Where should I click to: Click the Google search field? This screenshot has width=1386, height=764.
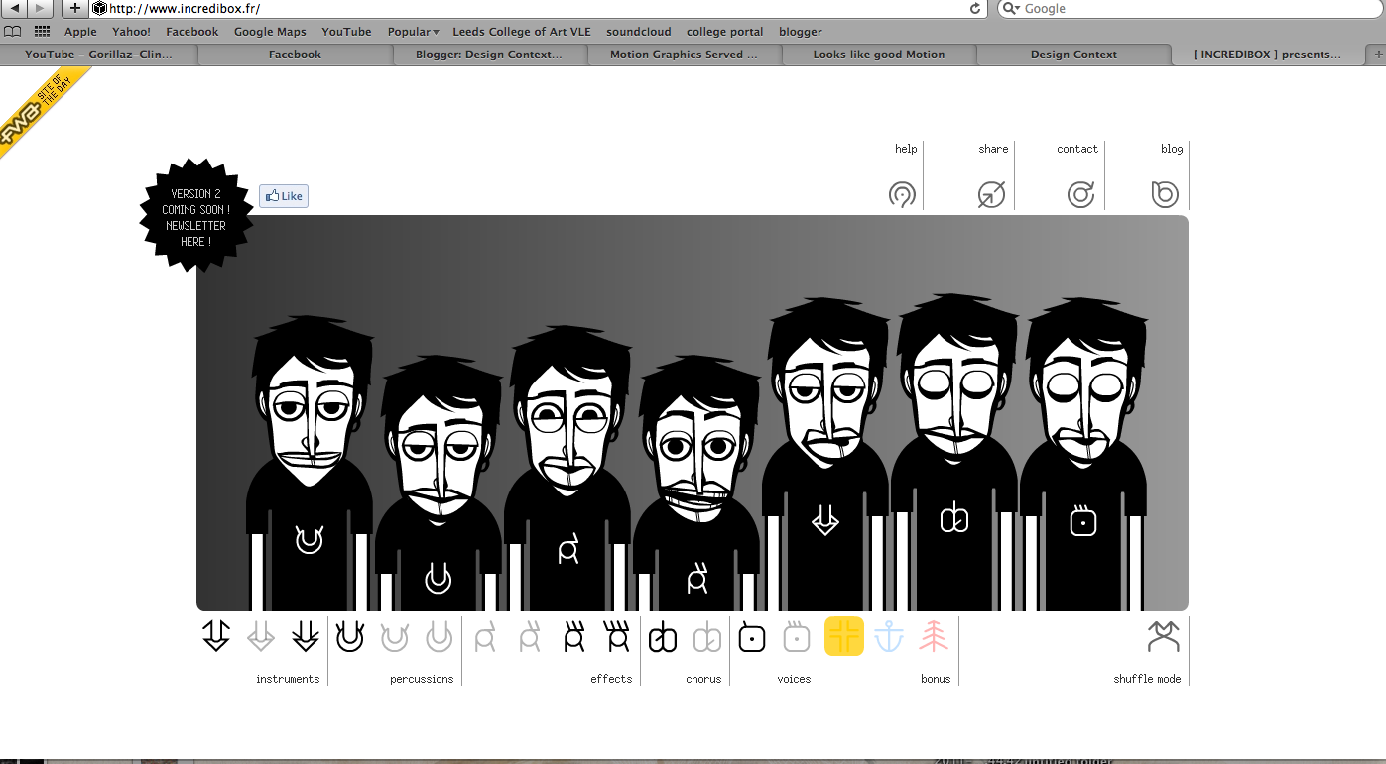tap(1189, 8)
